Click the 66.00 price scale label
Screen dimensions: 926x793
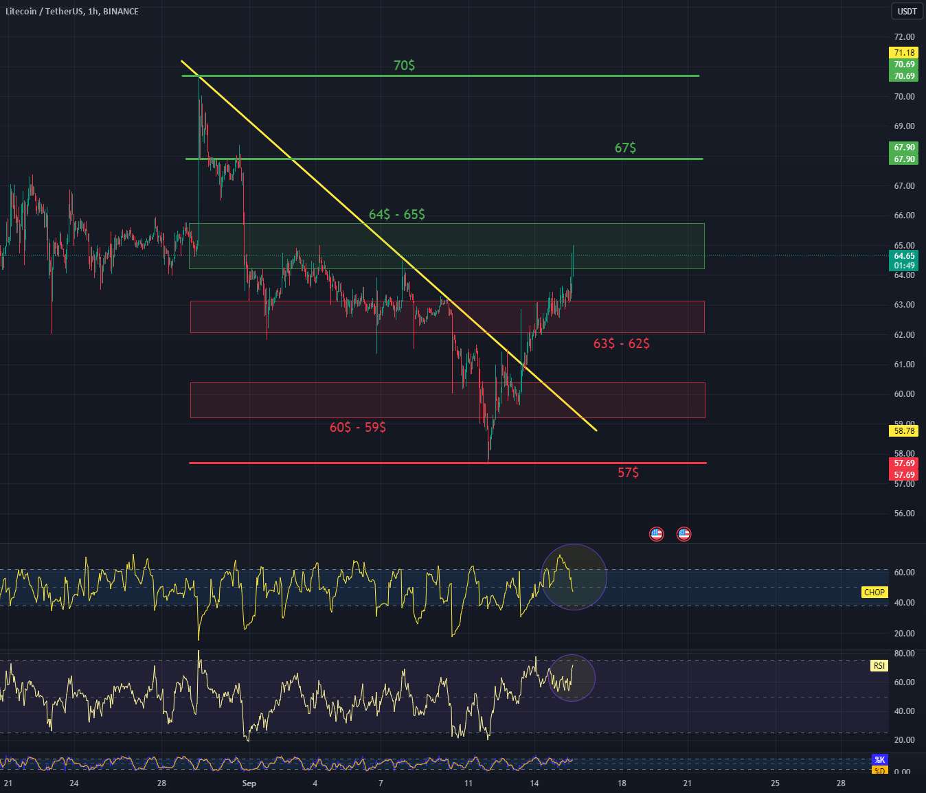click(904, 216)
